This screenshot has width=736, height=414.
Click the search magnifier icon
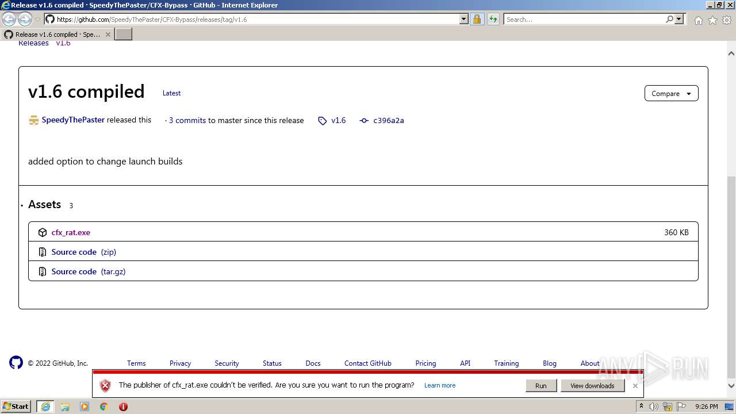point(669,19)
